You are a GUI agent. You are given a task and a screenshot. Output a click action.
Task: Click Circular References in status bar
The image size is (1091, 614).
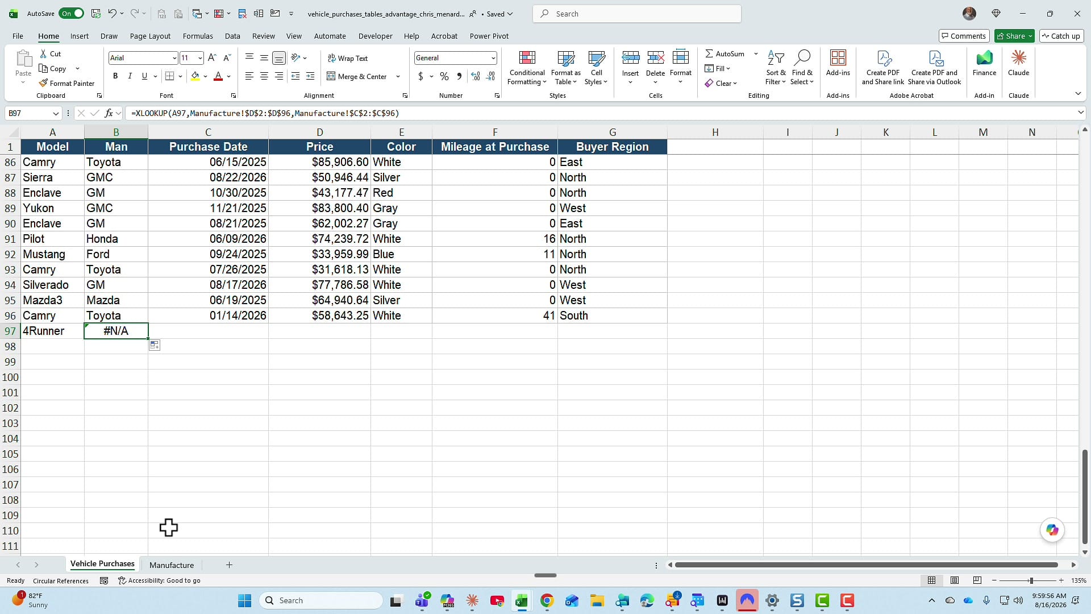tap(61, 580)
